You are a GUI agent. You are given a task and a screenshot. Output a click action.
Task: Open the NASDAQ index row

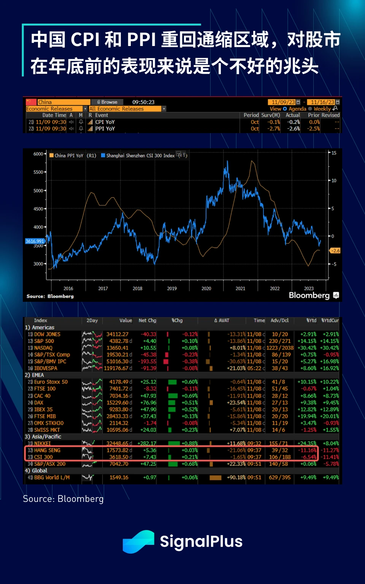point(182,348)
